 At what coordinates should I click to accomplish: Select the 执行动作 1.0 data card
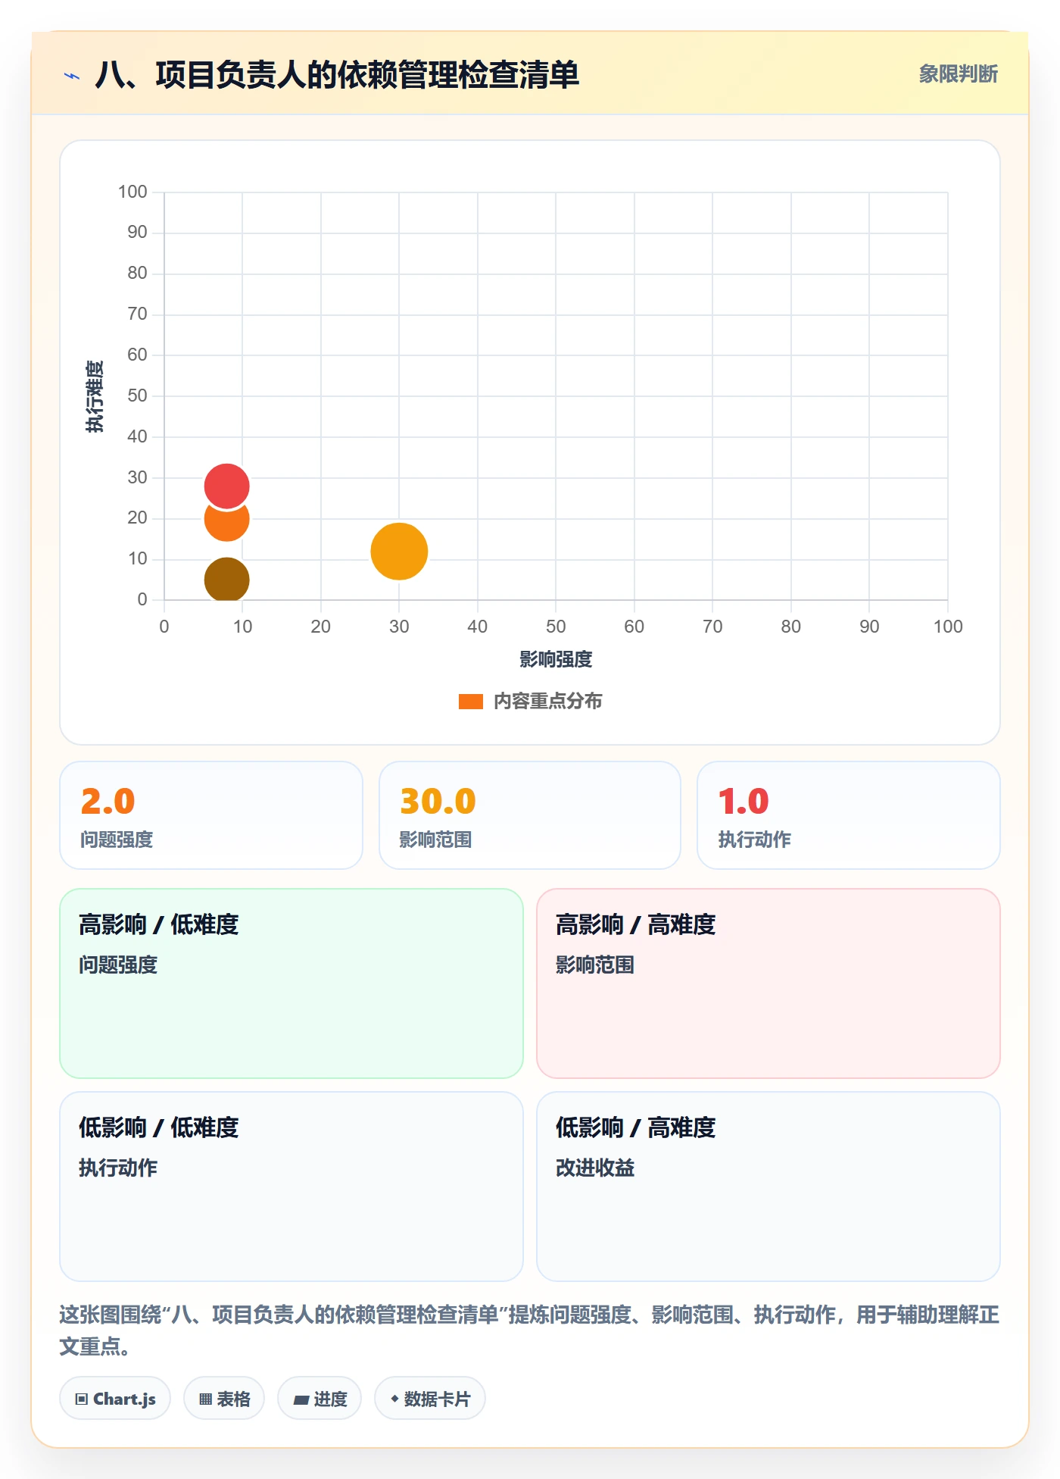pos(849,815)
